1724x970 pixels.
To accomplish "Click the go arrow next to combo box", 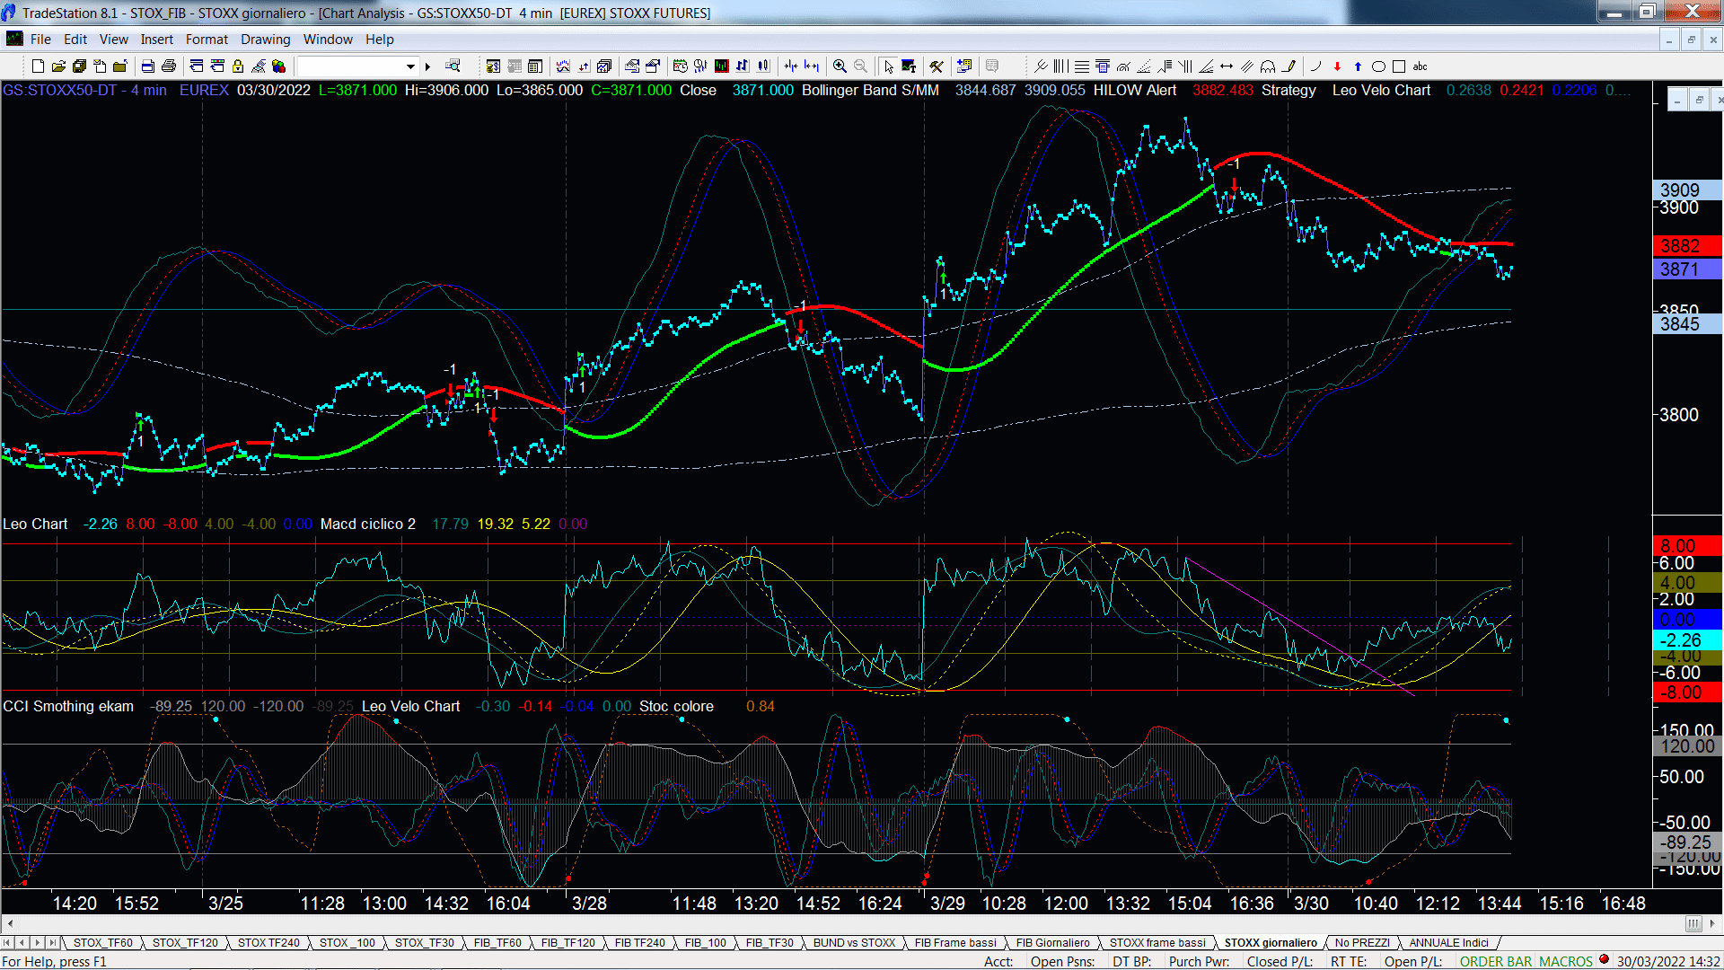I will (x=427, y=66).
